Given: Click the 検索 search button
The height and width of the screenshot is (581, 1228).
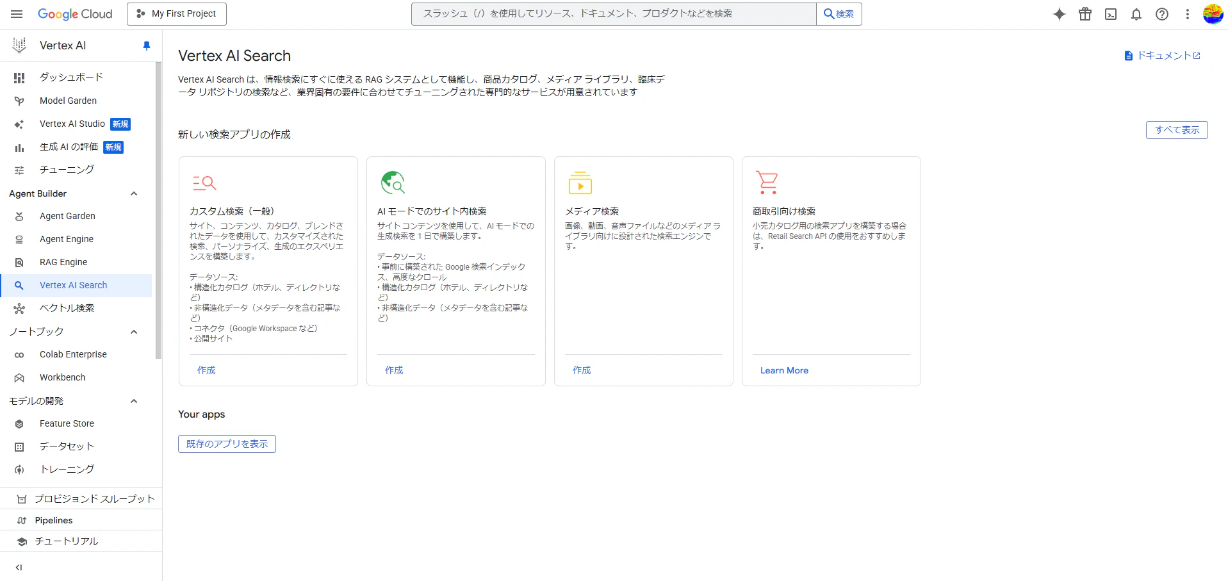Looking at the screenshot, I should pyautogui.click(x=839, y=14).
